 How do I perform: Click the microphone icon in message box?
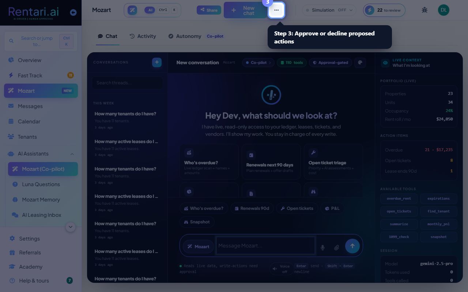coord(322,247)
